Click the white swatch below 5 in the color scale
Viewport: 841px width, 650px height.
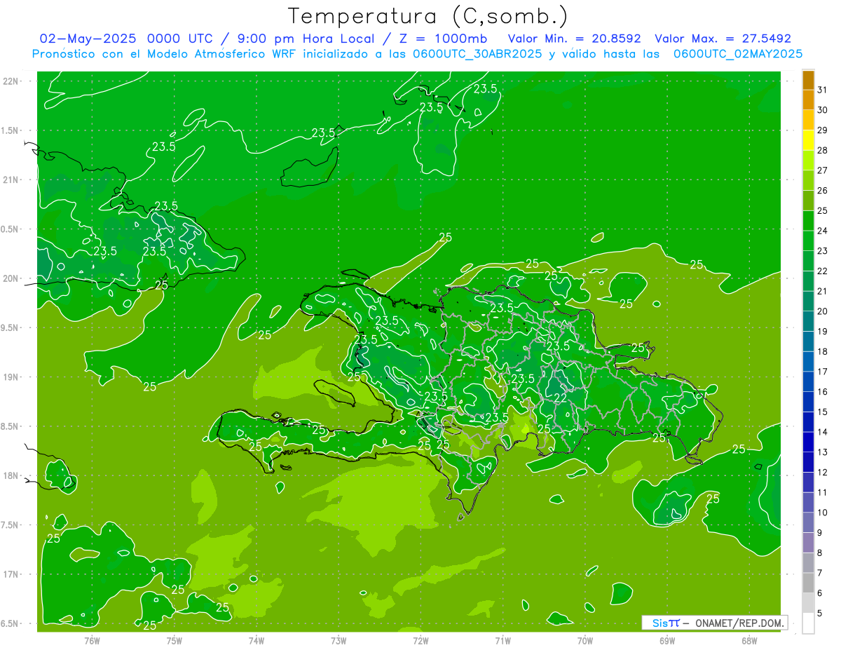pyautogui.click(x=808, y=623)
